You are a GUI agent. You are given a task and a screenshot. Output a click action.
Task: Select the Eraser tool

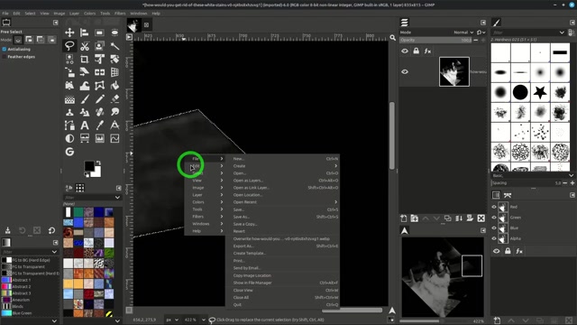tap(114, 98)
